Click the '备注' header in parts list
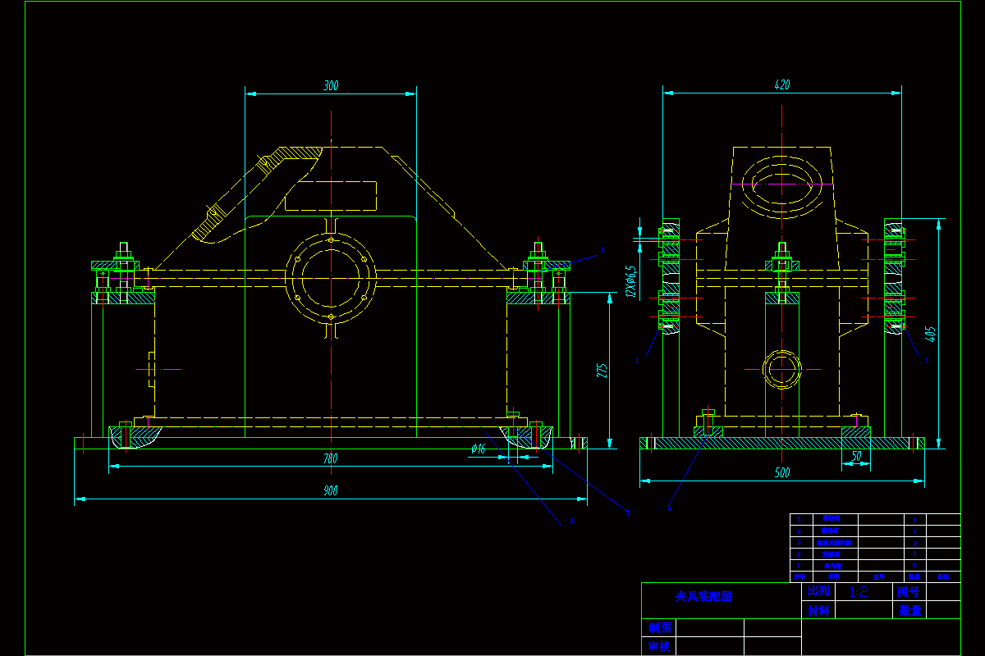This screenshot has height=656, width=985. pos(943,576)
